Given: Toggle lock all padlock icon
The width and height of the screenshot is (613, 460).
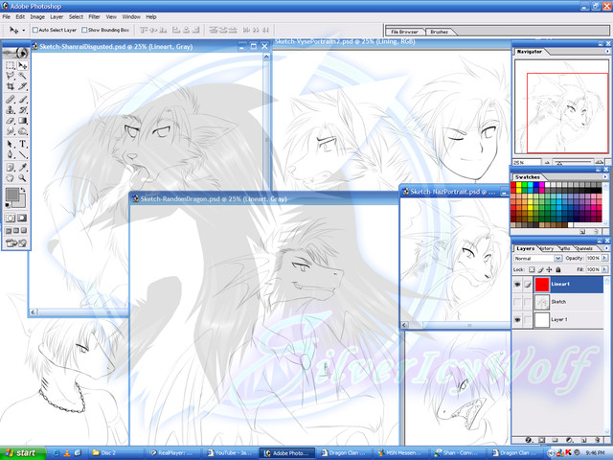Looking at the screenshot, I should click(x=558, y=269).
